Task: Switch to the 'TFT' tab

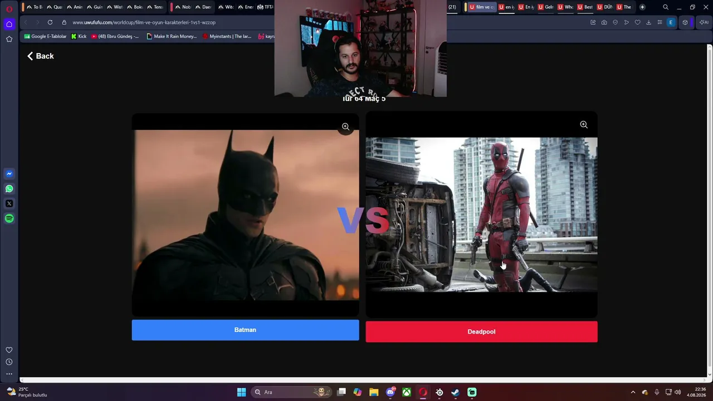Action: coord(265,7)
